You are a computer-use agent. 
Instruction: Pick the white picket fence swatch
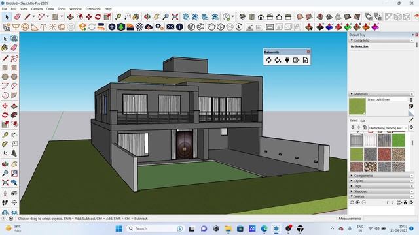[x=371, y=140]
